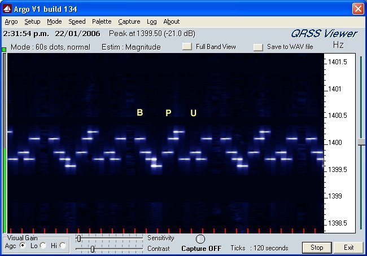Open the Speed menu
367x256 pixels.
pyautogui.click(x=77, y=22)
